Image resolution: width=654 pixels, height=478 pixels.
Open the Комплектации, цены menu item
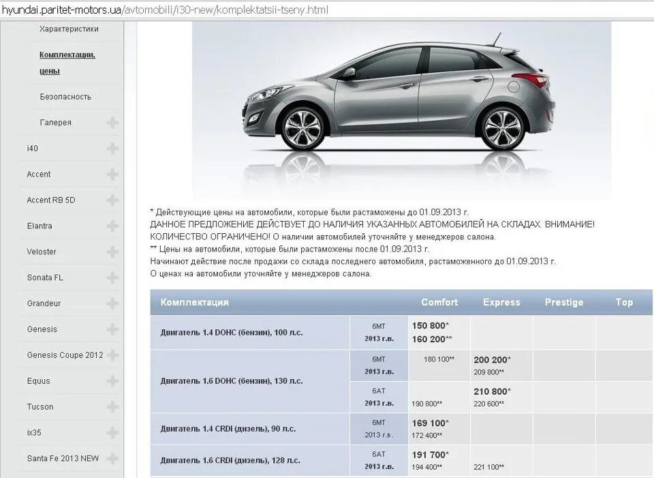[x=67, y=63]
